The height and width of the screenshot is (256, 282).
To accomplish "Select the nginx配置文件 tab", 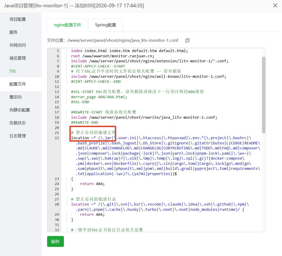I will (x=68, y=25).
